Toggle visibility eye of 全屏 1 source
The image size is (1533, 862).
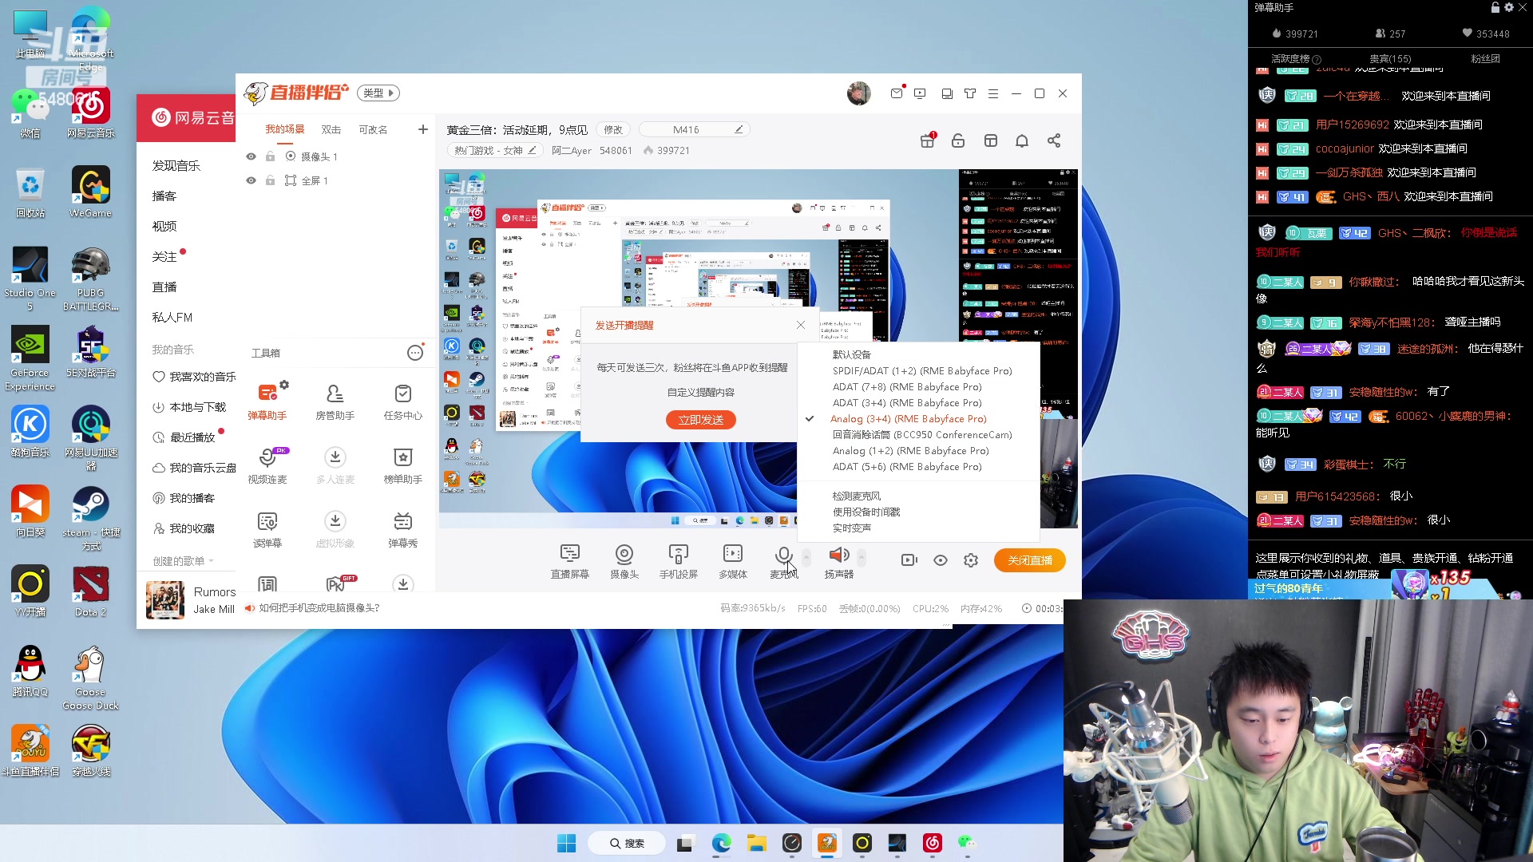coord(251,180)
